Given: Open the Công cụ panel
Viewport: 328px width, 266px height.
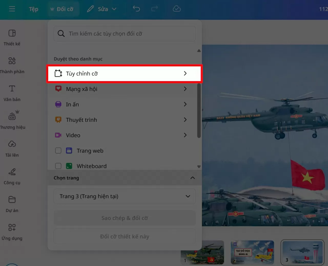Looking at the screenshot, I should click(12, 176).
